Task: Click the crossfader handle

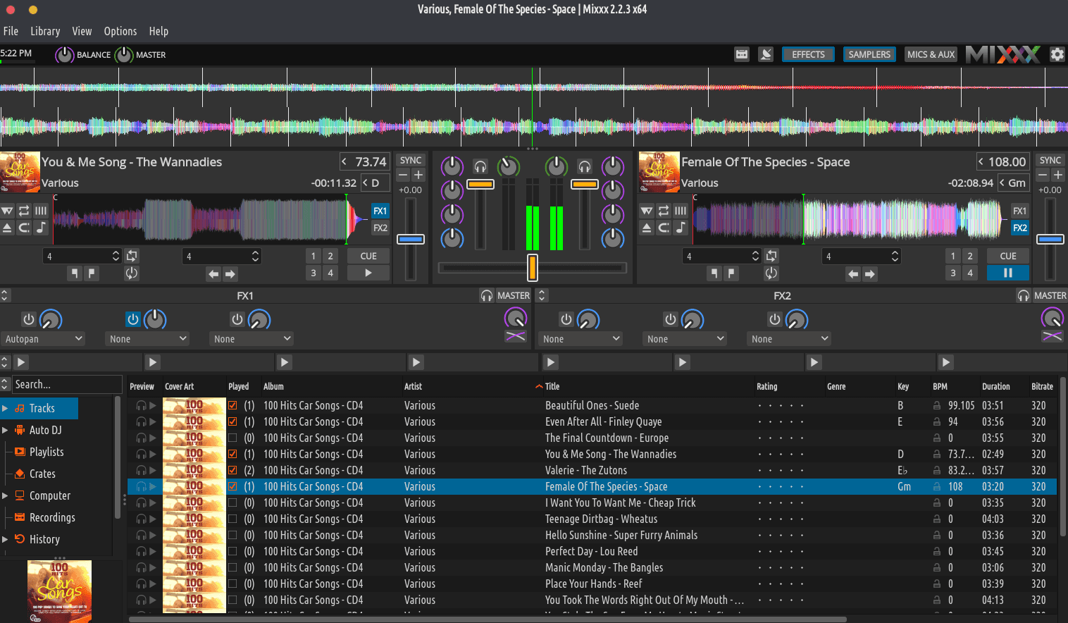Action: (x=533, y=268)
